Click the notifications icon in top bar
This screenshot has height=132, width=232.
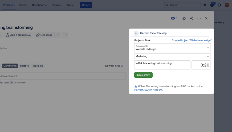[205, 5]
